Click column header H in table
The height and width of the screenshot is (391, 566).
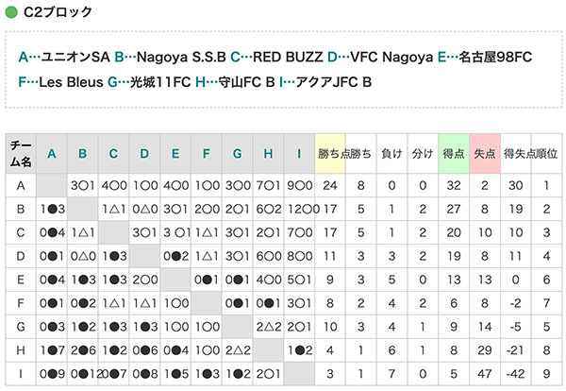[268, 154]
